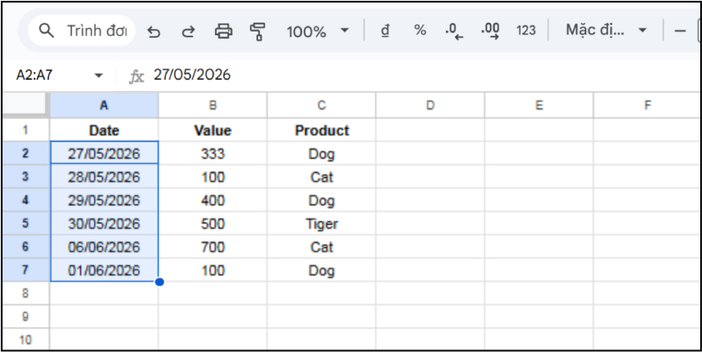This screenshot has width=702, height=352.
Task: Click the Product header cell
Action: (x=321, y=131)
